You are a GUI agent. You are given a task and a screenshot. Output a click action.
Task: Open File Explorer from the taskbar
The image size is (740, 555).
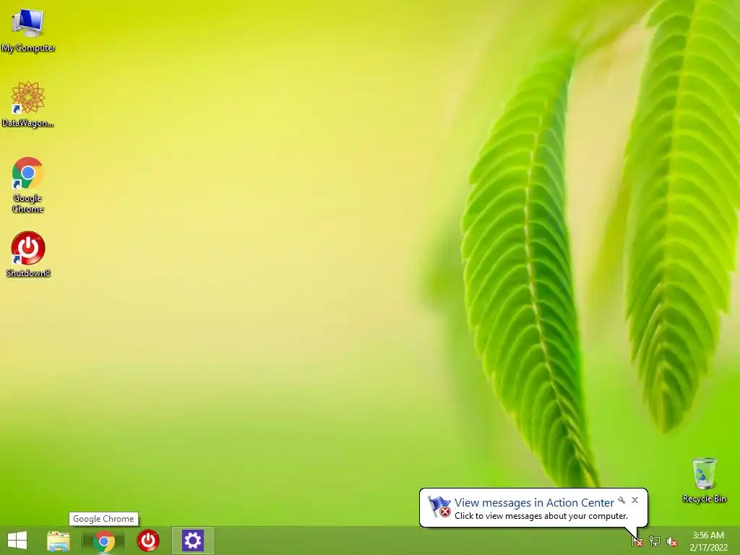(58, 541)
